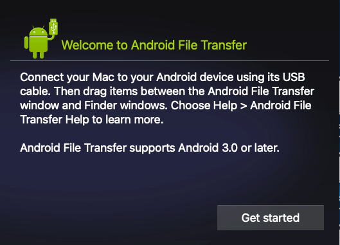Click the word Transfer in the green heading
340x245 pixels.
coord(224,45)
